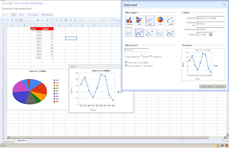Select the Columns chart type
This screenshot has height=148, width=229.
coord(129,21)
